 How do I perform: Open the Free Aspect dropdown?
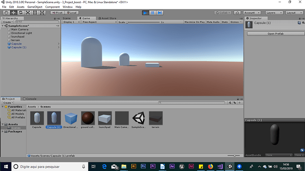[x=99, y=22]
